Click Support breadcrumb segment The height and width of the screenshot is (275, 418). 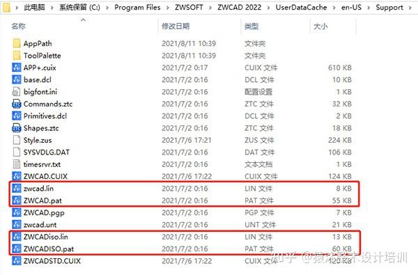[x=389, y=7]
